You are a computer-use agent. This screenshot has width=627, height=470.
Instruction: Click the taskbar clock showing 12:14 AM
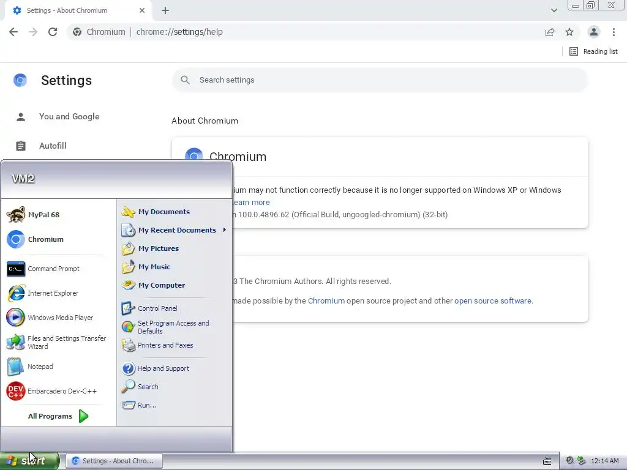point(604,461)
